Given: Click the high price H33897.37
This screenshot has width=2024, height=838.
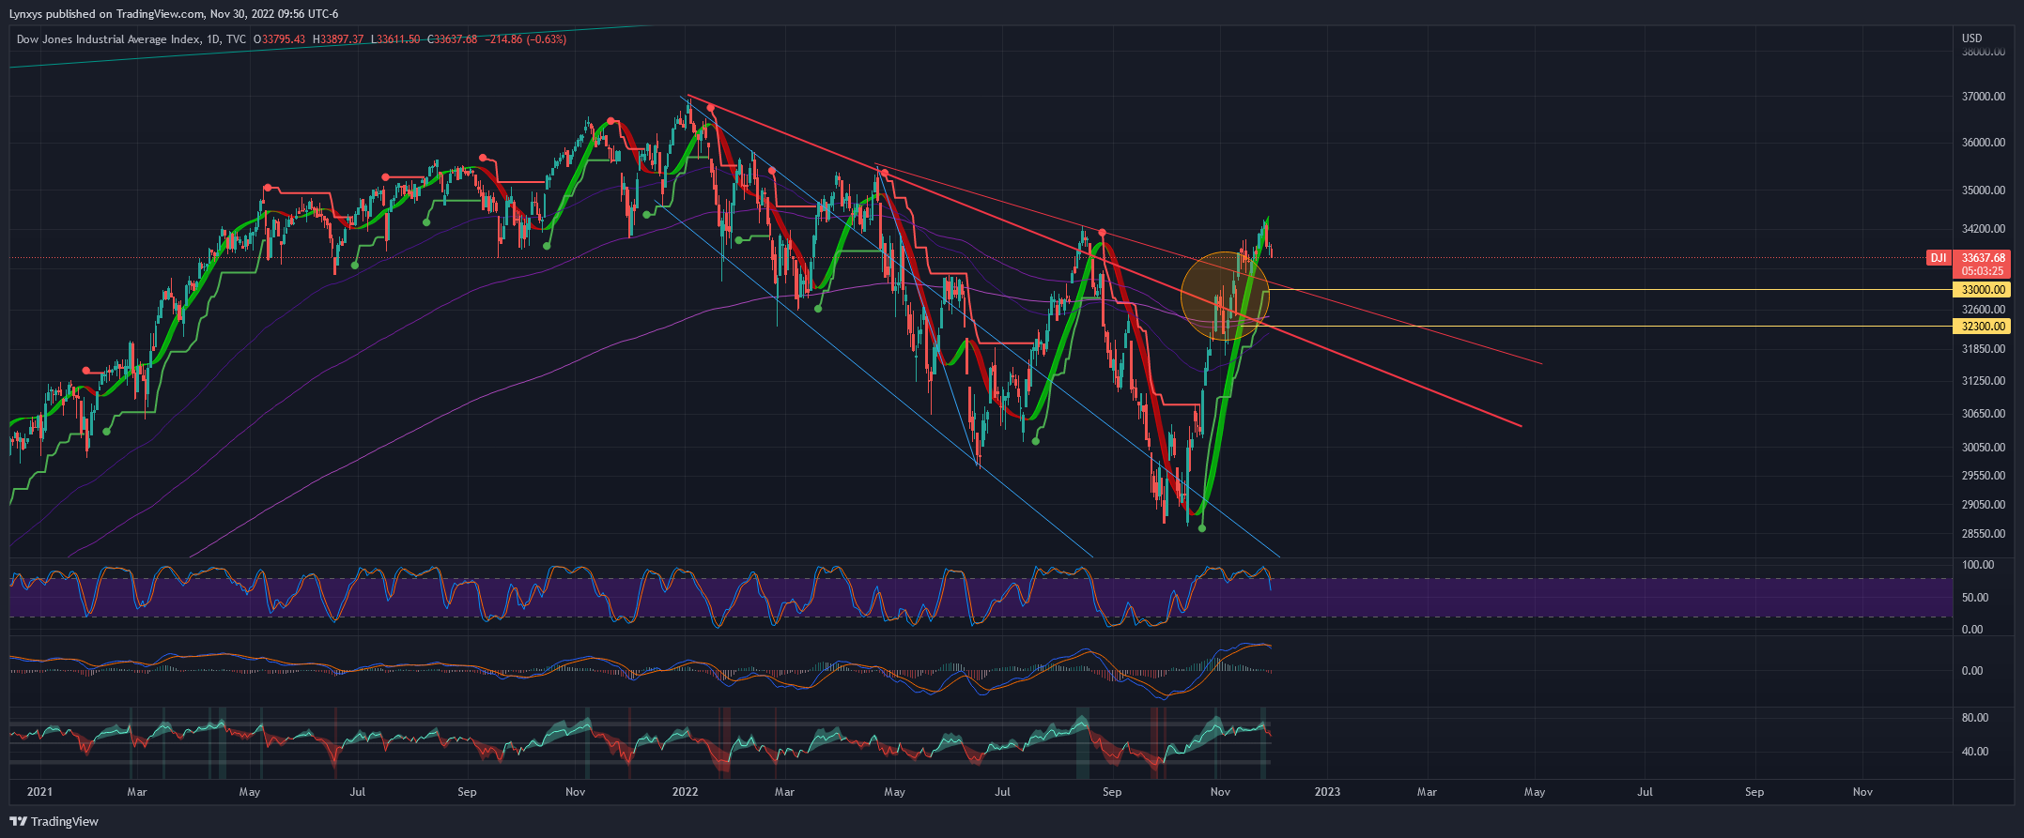Looking at the screenshot, I should tap(338, 39).
